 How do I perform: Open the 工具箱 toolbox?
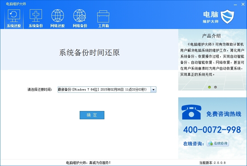[x=103, y=19]
